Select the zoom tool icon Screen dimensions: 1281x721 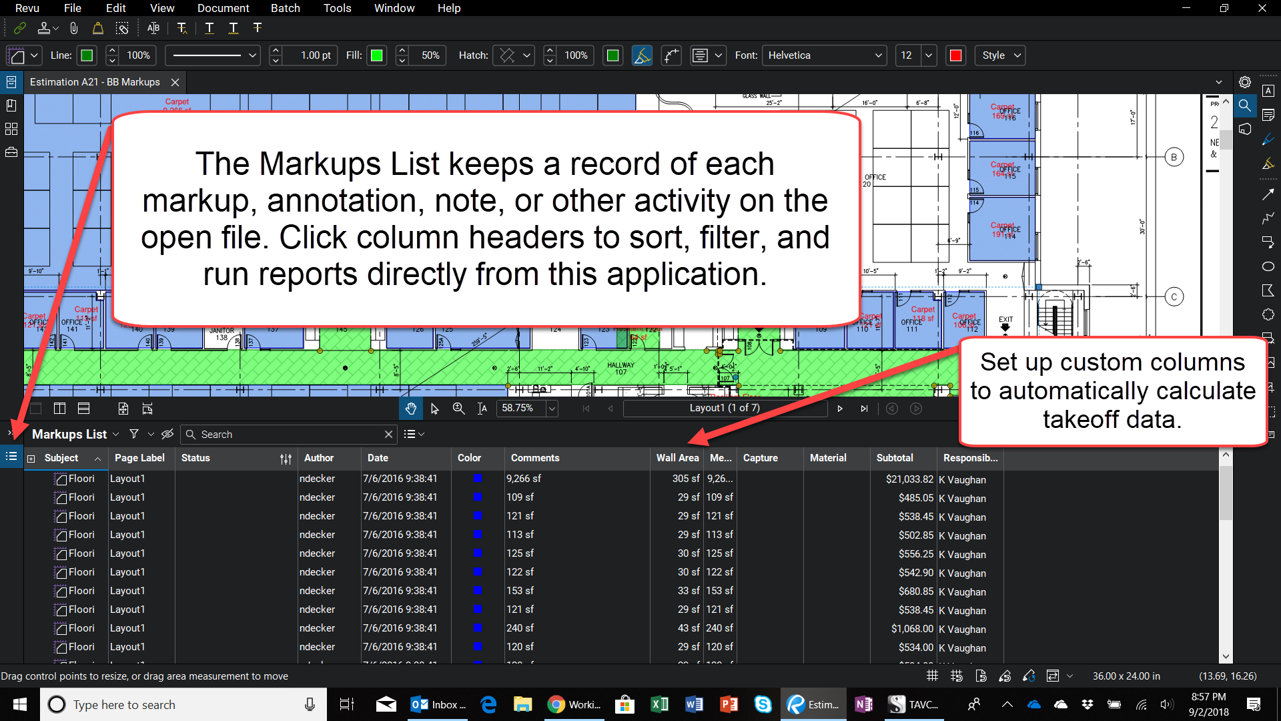click(458, 409)
